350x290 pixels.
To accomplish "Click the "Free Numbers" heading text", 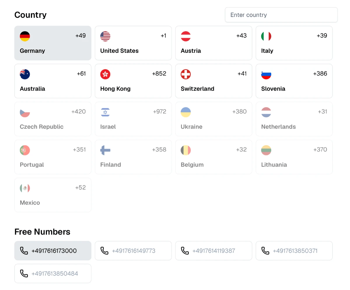I will click(42, 232).
